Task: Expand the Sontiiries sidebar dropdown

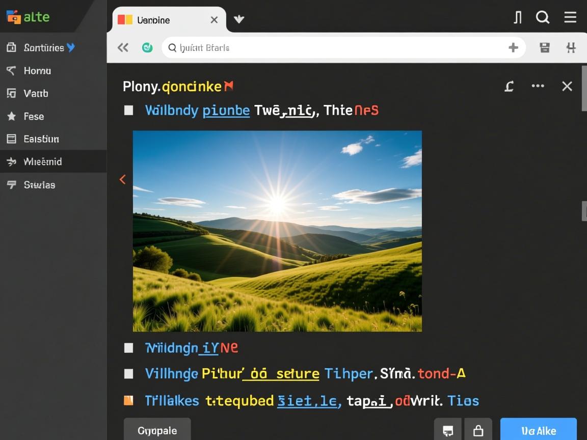Action: click(x=71, y=48)
